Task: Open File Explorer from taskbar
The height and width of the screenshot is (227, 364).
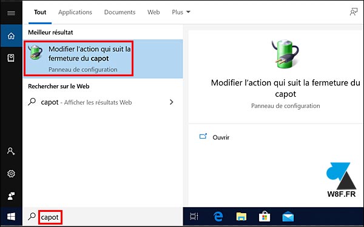Action: point(241,217)
